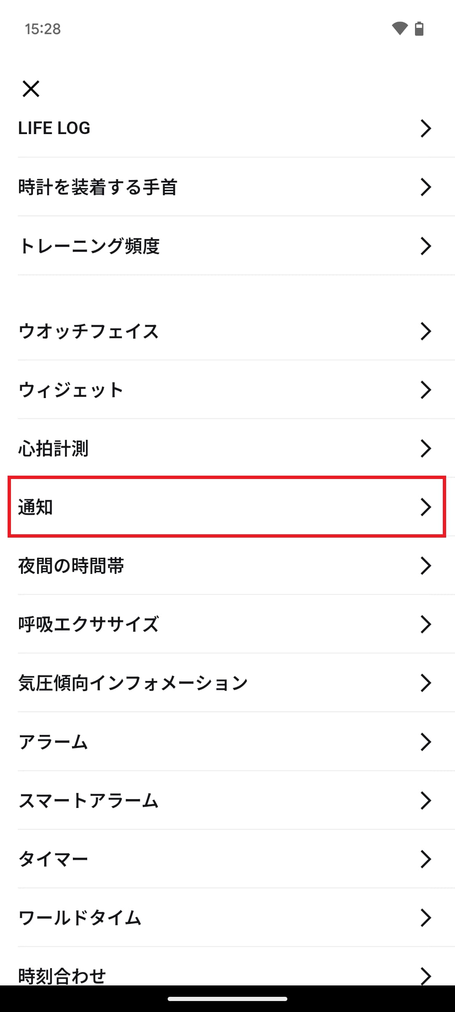Expand スマートアラーム chevron arrow
The width and height of the screenshot is (455, 1012).
(x=426, y=800)
